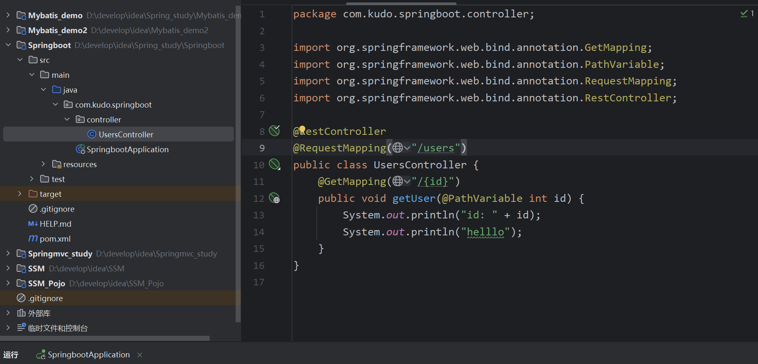
Task: Collapse the Springboot module
Action: pyautogui.click(x=8, y=45)
